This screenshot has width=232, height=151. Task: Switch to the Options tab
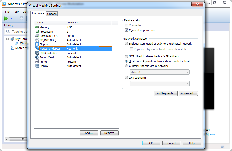tap(52, 14)
